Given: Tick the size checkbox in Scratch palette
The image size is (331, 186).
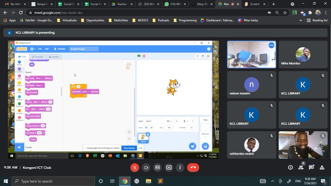Looking at the screenshot, I should coord(27,65).
